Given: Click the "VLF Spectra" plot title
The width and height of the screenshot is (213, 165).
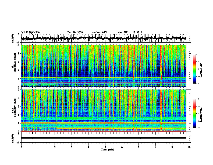Looking at the screenshot, I should (30, 32).
